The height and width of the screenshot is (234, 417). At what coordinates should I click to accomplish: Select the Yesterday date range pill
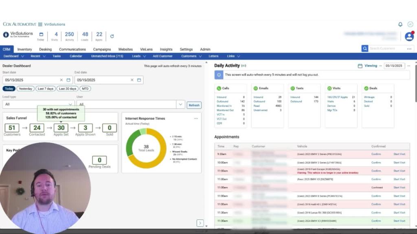point(25,89)
